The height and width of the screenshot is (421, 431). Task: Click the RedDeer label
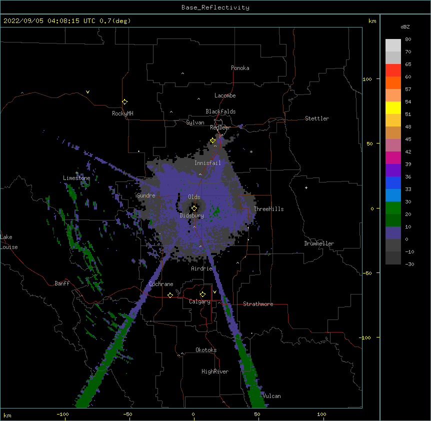coord(220,127)
